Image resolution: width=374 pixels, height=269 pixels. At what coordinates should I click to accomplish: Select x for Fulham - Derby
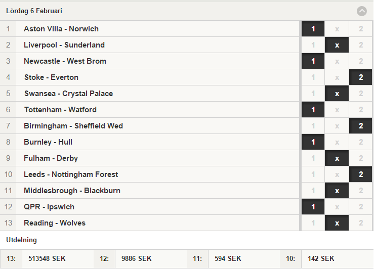(x=337, y=158)
